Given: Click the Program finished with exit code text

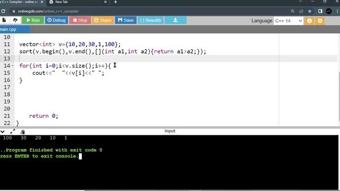Looking at the screenshot, I should [x=51, y=150].
